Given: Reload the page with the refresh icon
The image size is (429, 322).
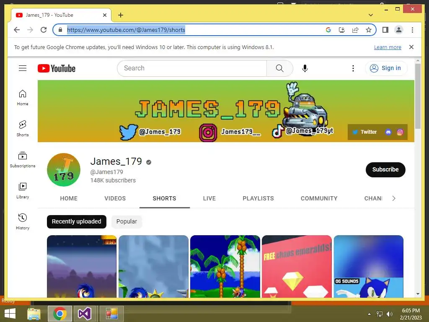Looking at the screenshot, I should [x=44, y=30].
